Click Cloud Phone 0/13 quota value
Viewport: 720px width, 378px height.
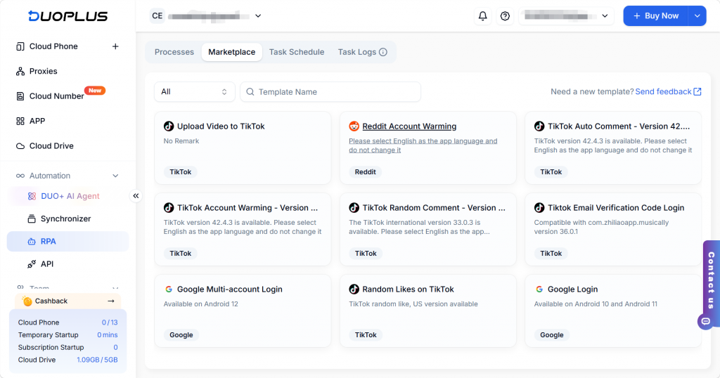coord(109,322)
